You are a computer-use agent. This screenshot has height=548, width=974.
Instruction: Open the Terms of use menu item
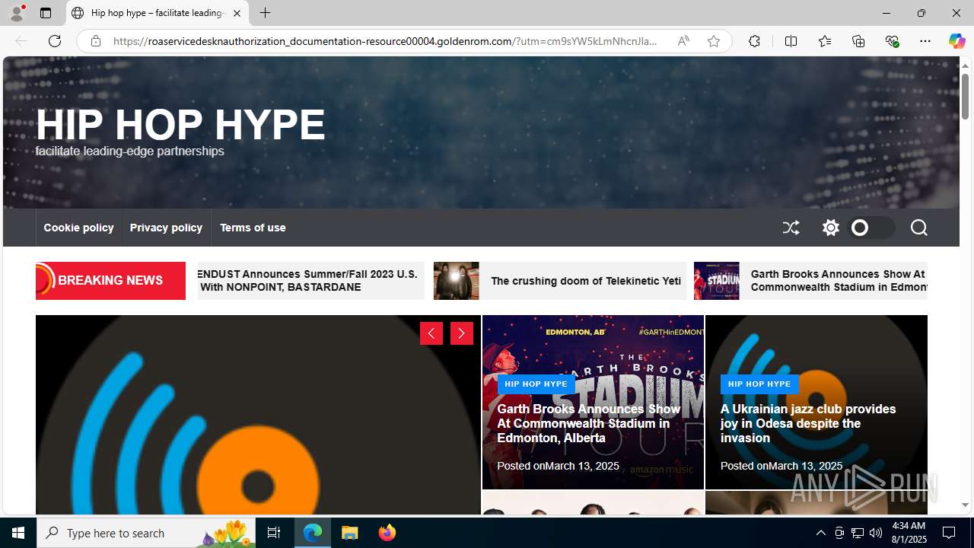(x=253, y=228)
